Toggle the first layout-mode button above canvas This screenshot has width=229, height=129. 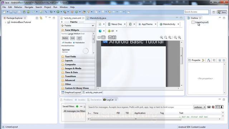click(99, 37)
